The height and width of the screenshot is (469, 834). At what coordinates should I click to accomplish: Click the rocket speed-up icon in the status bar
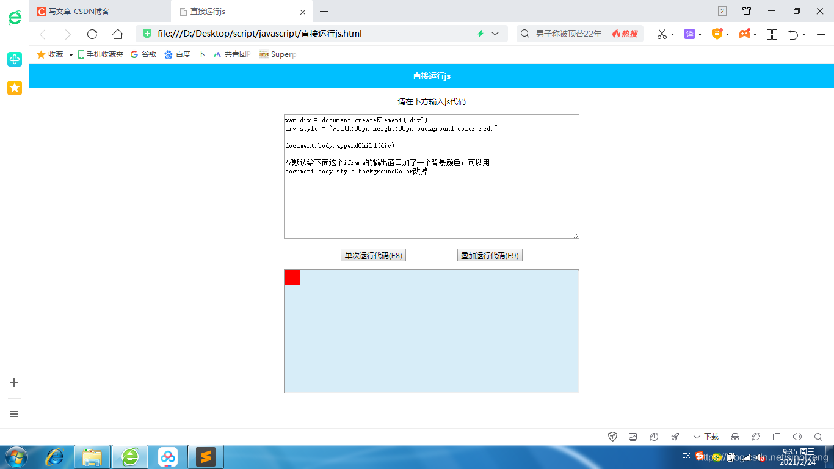675,437
